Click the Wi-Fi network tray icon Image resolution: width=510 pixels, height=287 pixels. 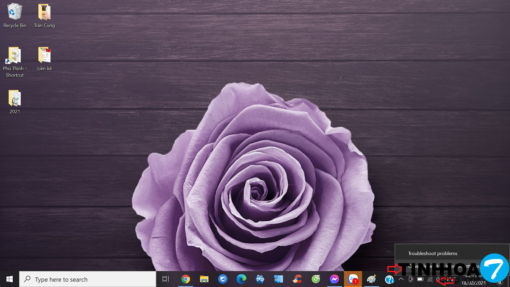point(430,279)
